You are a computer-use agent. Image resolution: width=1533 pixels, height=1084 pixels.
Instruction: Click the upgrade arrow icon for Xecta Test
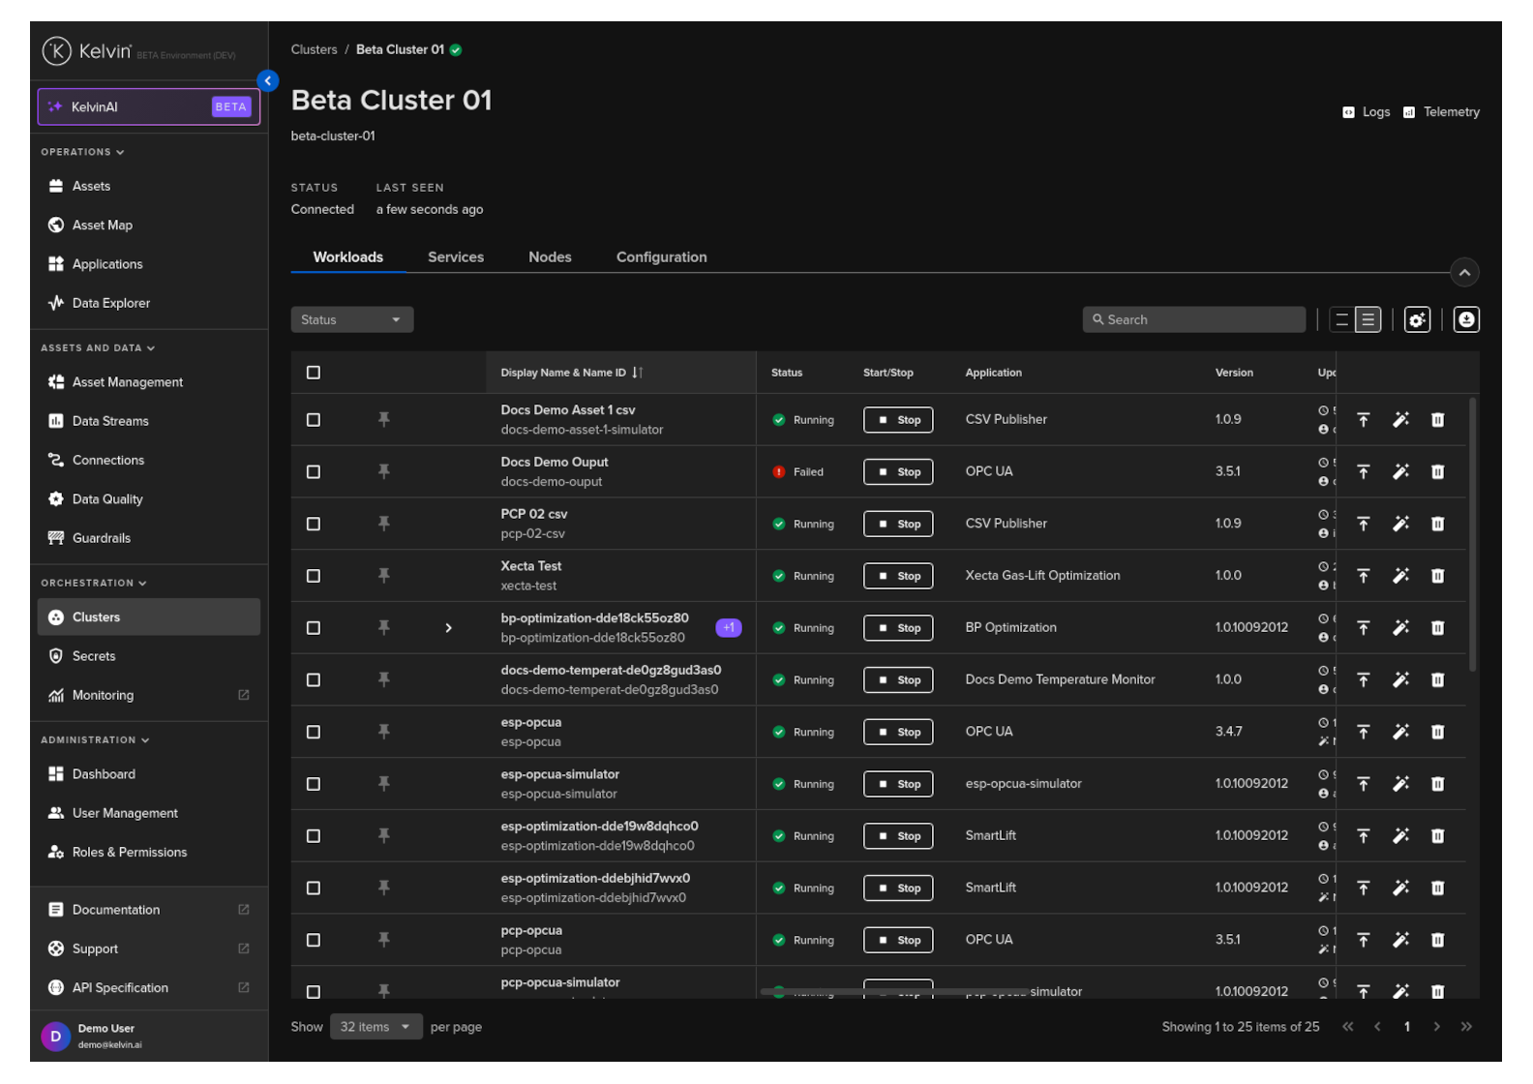click(1363, 576)
